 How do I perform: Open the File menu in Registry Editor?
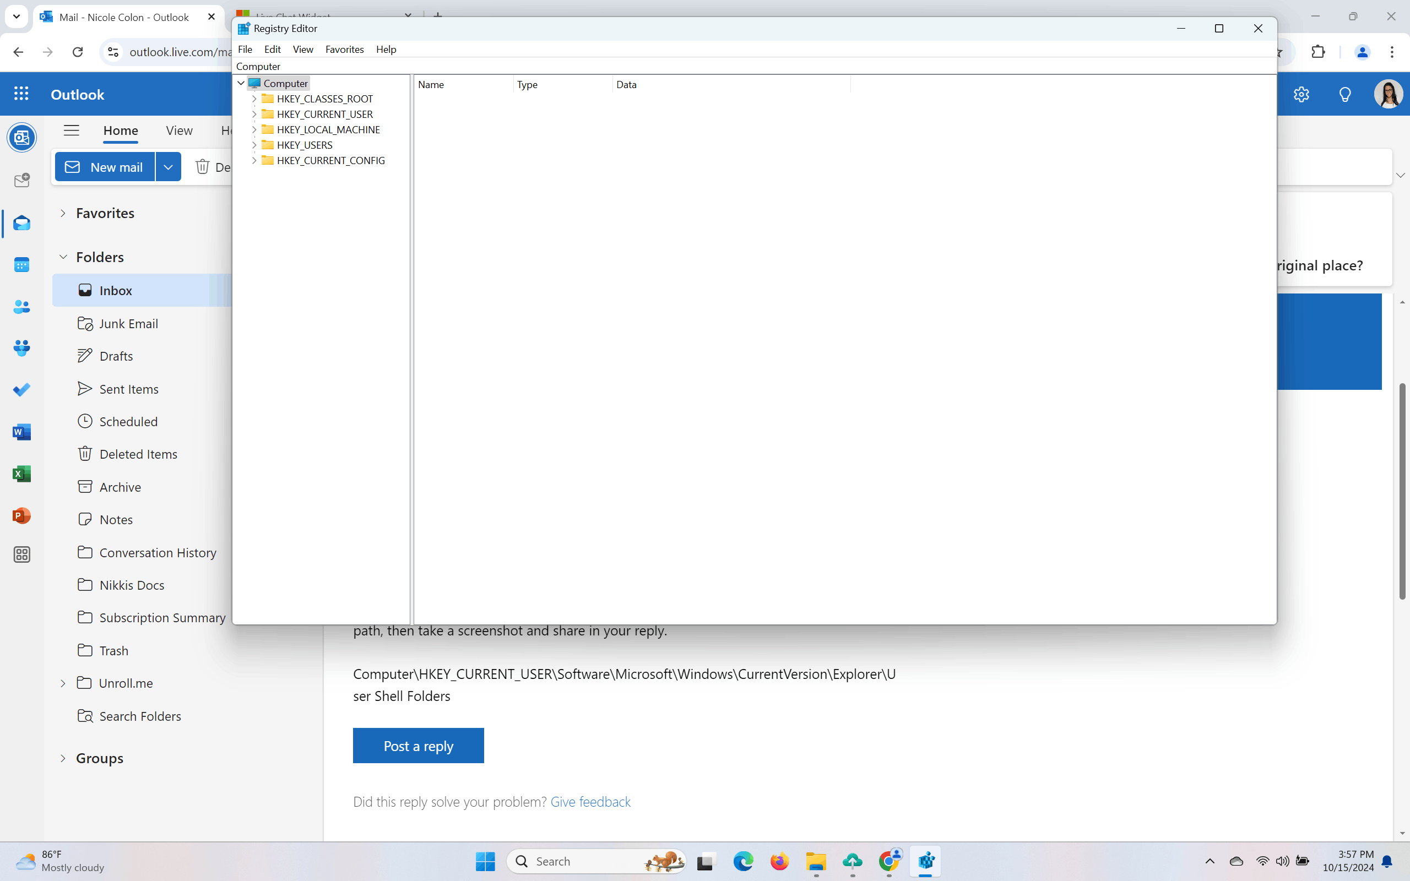pyautogui.click(x=245, y=50)
